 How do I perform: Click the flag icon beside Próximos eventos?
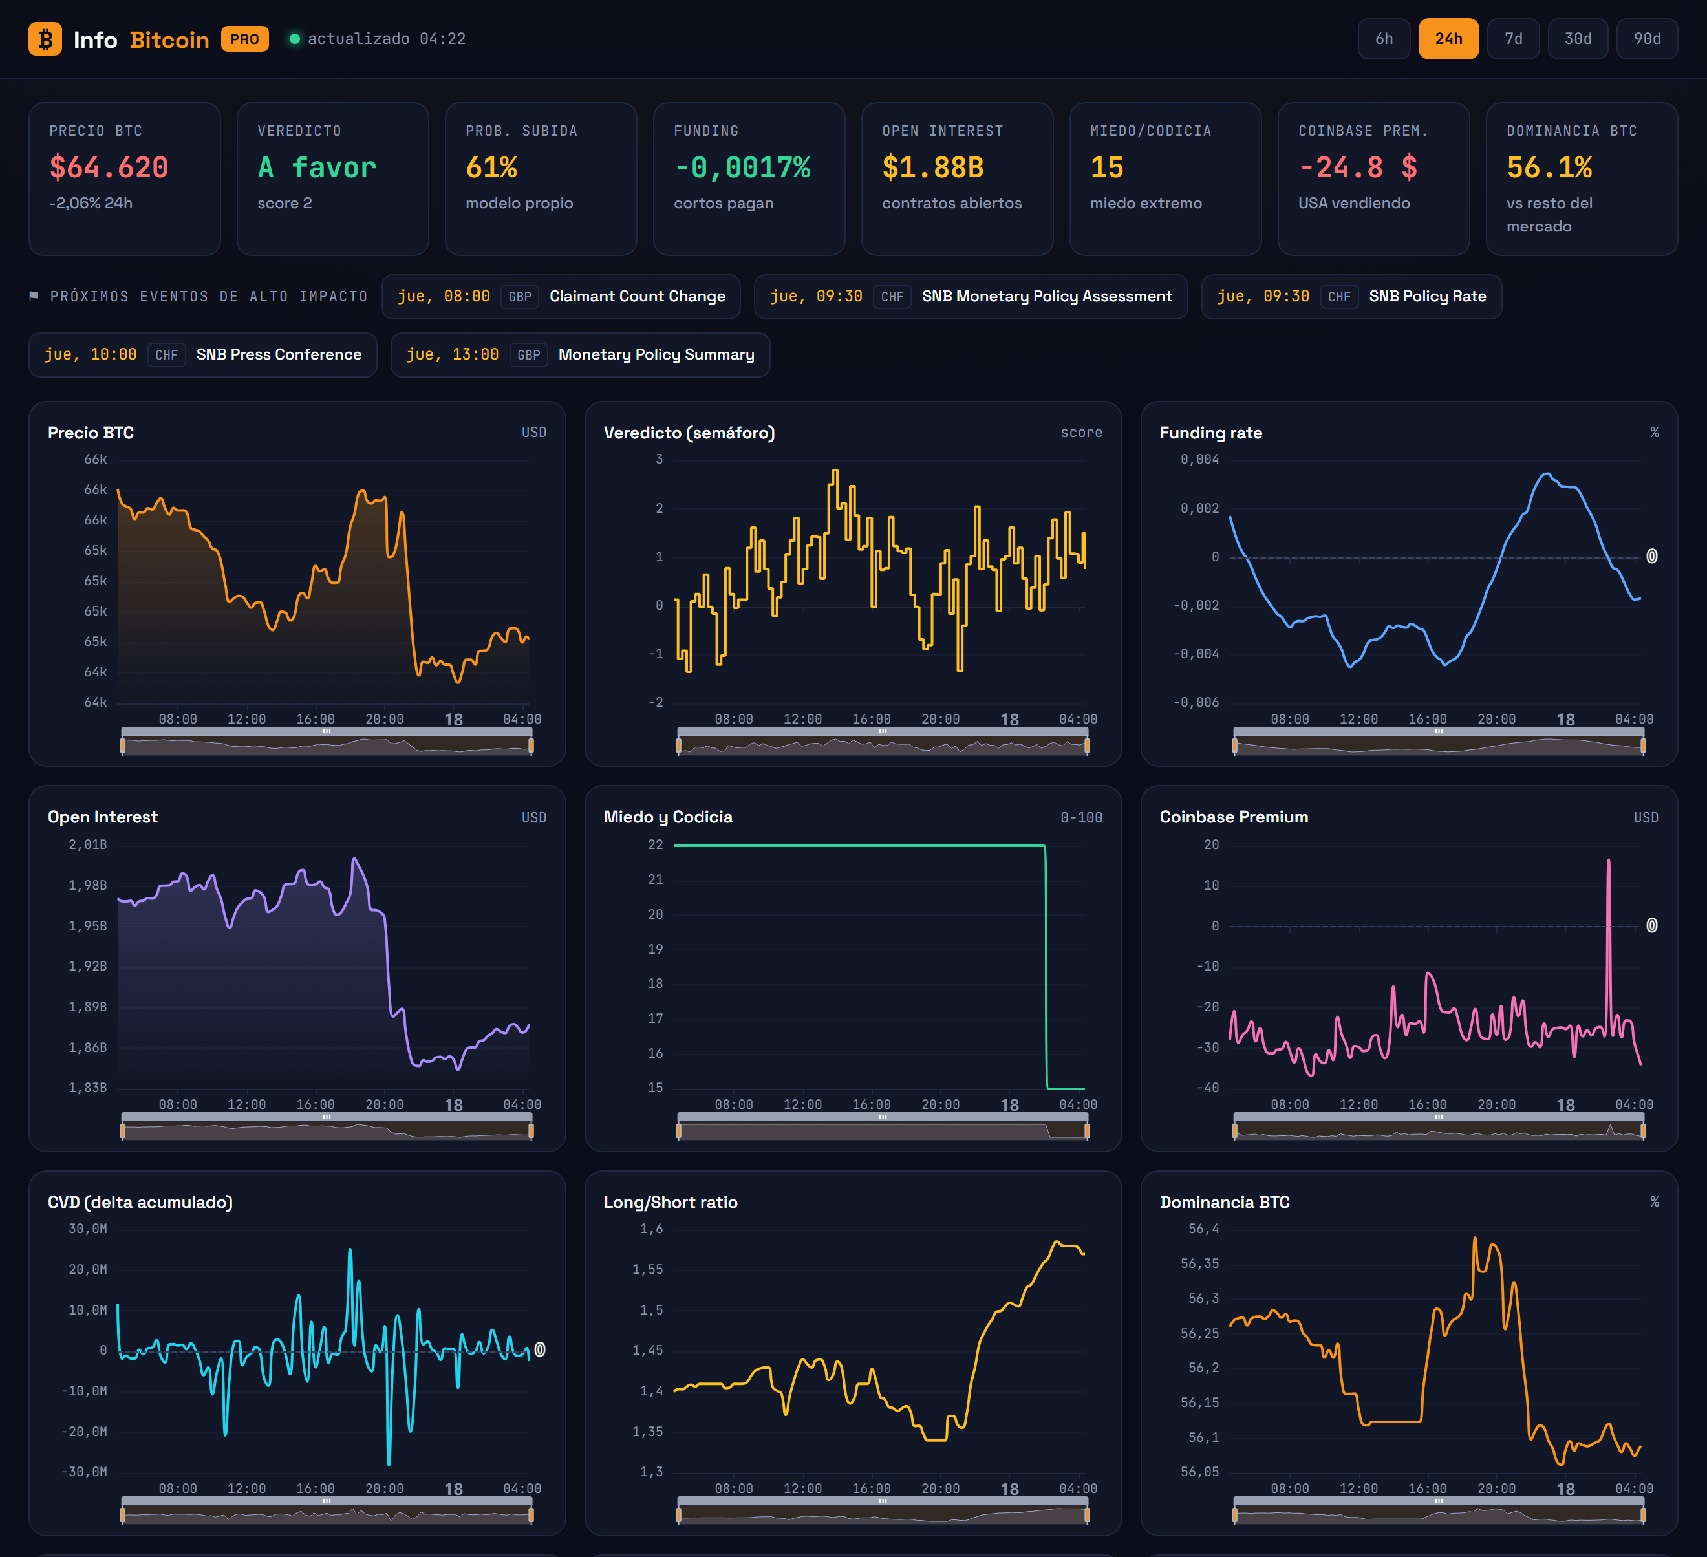[x=34, y=296]
